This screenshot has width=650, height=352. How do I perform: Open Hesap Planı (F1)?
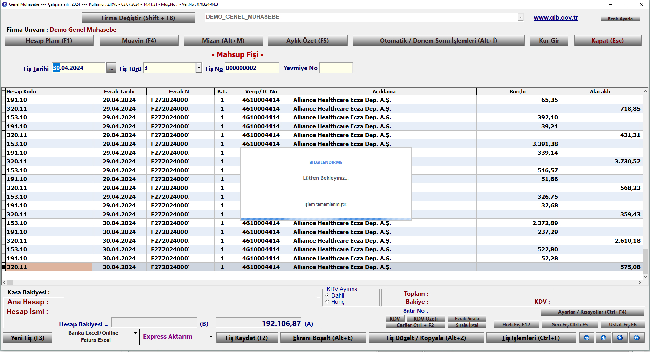click(x=49, y=41)
